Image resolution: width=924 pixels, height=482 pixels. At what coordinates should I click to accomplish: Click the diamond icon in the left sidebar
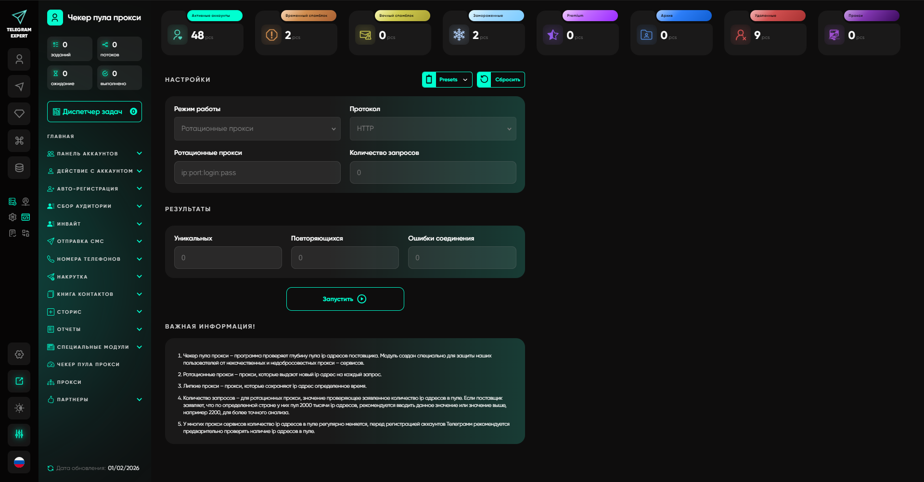(x=19, y=114)
